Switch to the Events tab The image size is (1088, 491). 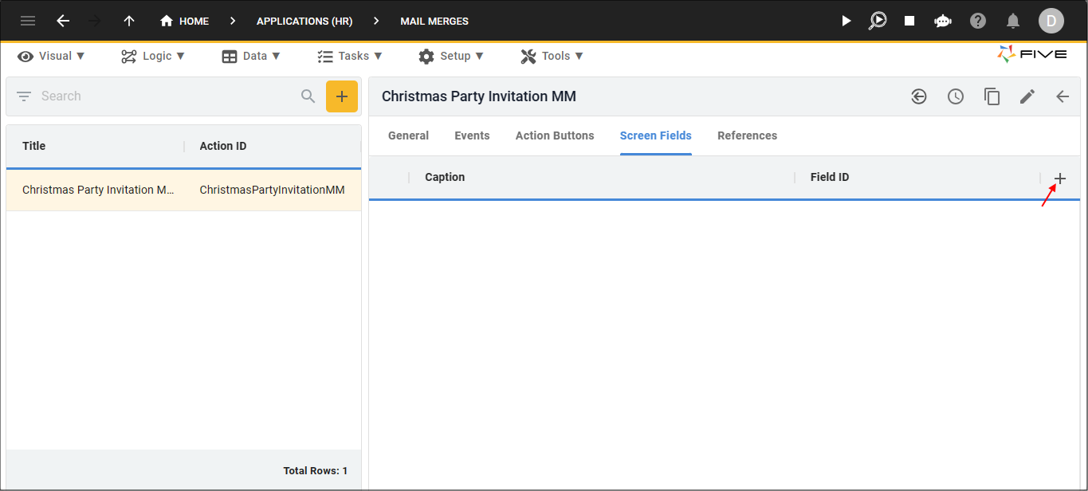(x=472, y=136)
